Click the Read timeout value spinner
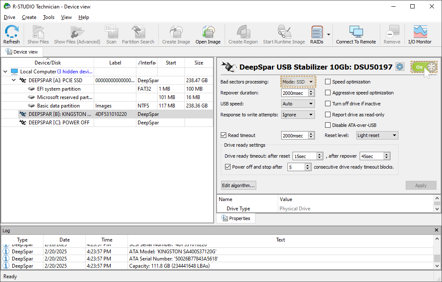Image resolution: width=442 pixels, height=282 pixels. [311, 135]
